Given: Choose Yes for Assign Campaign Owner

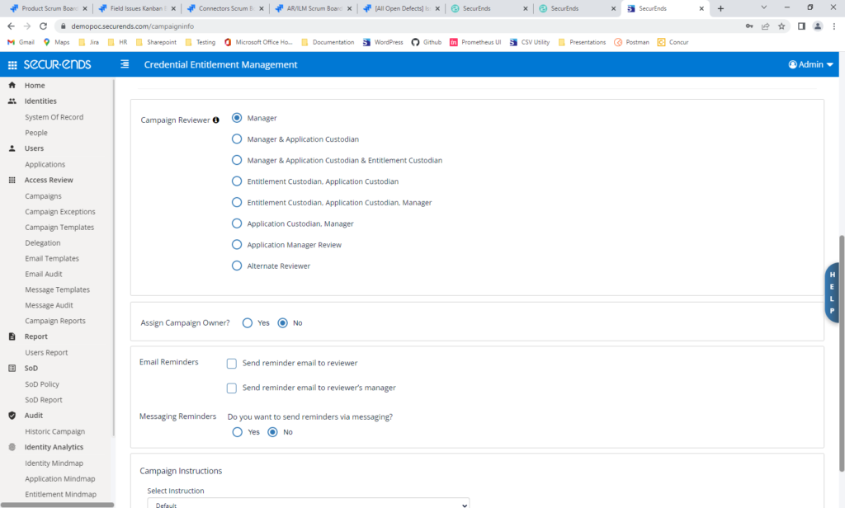Looking at the screenshot, I should [x=248, y=322].
